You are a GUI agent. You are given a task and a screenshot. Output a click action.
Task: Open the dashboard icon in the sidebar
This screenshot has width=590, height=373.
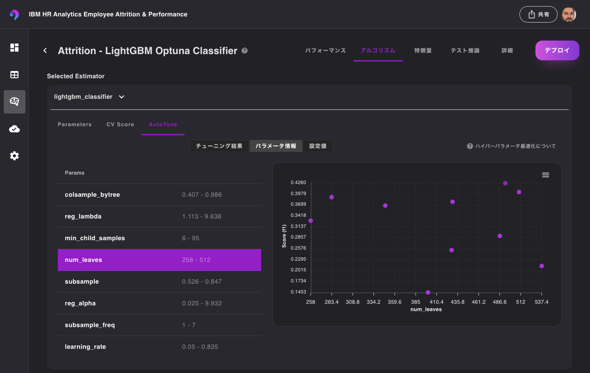click(x=14, y=48)
